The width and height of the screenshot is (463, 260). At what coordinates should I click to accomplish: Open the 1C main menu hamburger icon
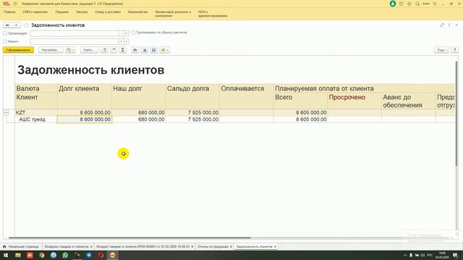click(15, 4)
